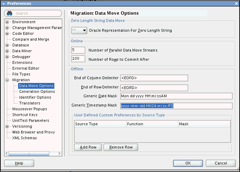This screenshot has width=240, height=172.
Task: Open Generation Options under Migration
Action: [x=37, y=92]
